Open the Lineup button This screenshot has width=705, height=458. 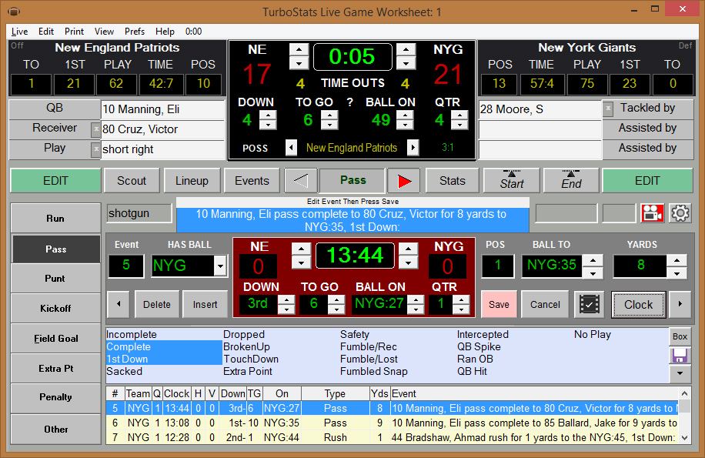pyautogui.click(x=192, y=181)
